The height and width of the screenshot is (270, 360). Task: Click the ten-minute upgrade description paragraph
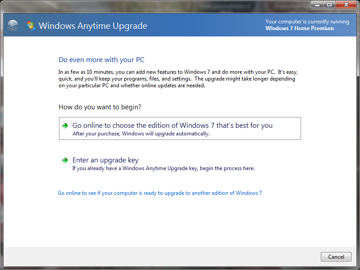click(179, 78)
